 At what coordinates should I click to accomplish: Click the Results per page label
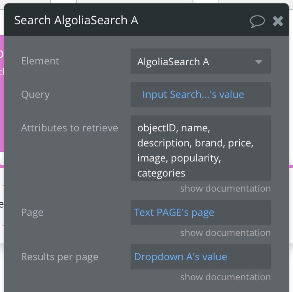(x=59, y=257)
